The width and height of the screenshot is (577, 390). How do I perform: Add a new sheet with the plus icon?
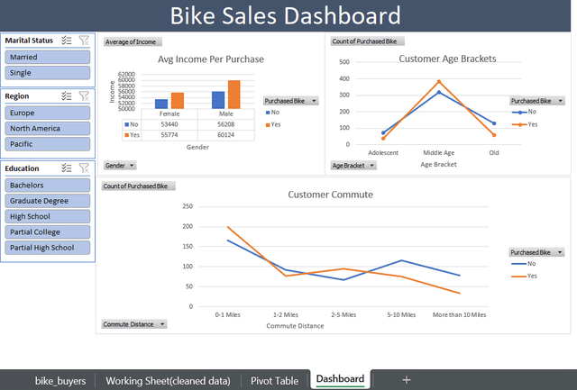407,379
